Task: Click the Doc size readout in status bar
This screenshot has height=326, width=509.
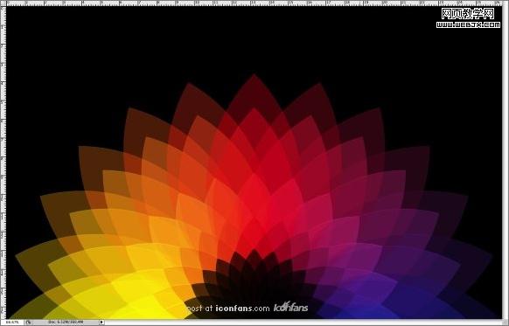Action: click(66, 323)
